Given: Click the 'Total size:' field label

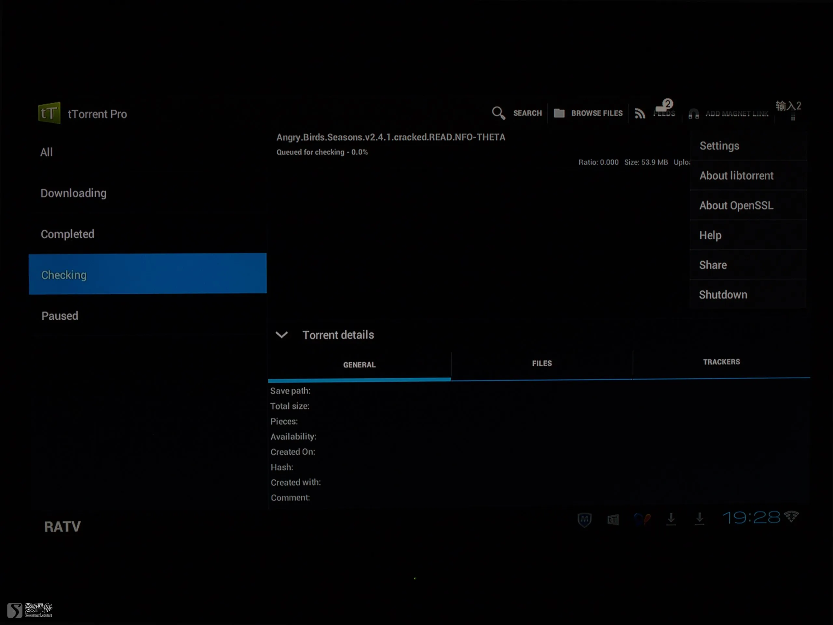Looking at the screenshot, I should [290, 406].
